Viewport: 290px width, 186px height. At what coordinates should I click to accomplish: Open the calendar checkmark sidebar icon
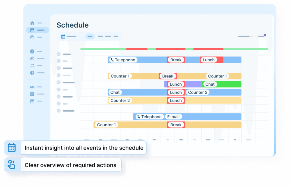tap(32, 101)
